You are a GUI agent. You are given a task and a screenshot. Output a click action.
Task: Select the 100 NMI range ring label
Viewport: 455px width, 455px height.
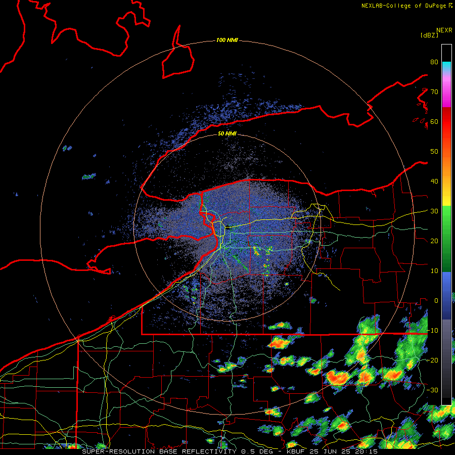[x=227, y=40]
